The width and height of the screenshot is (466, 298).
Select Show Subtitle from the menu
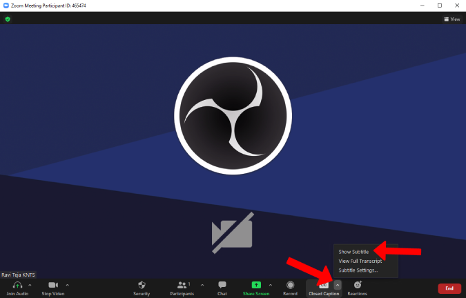[x=353, y=252]
